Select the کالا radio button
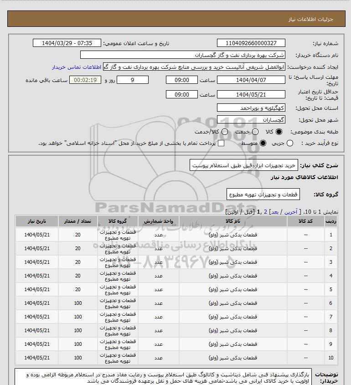 [x=279, y=132]
